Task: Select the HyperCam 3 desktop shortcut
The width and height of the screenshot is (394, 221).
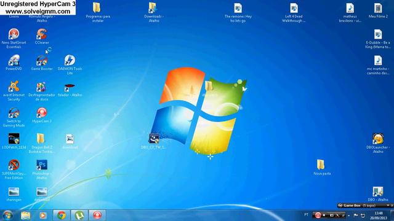Action: 42,115
